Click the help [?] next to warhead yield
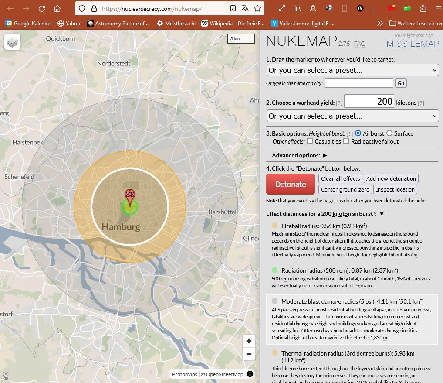This screenshot has height=383, width=443. click(339, 103)
